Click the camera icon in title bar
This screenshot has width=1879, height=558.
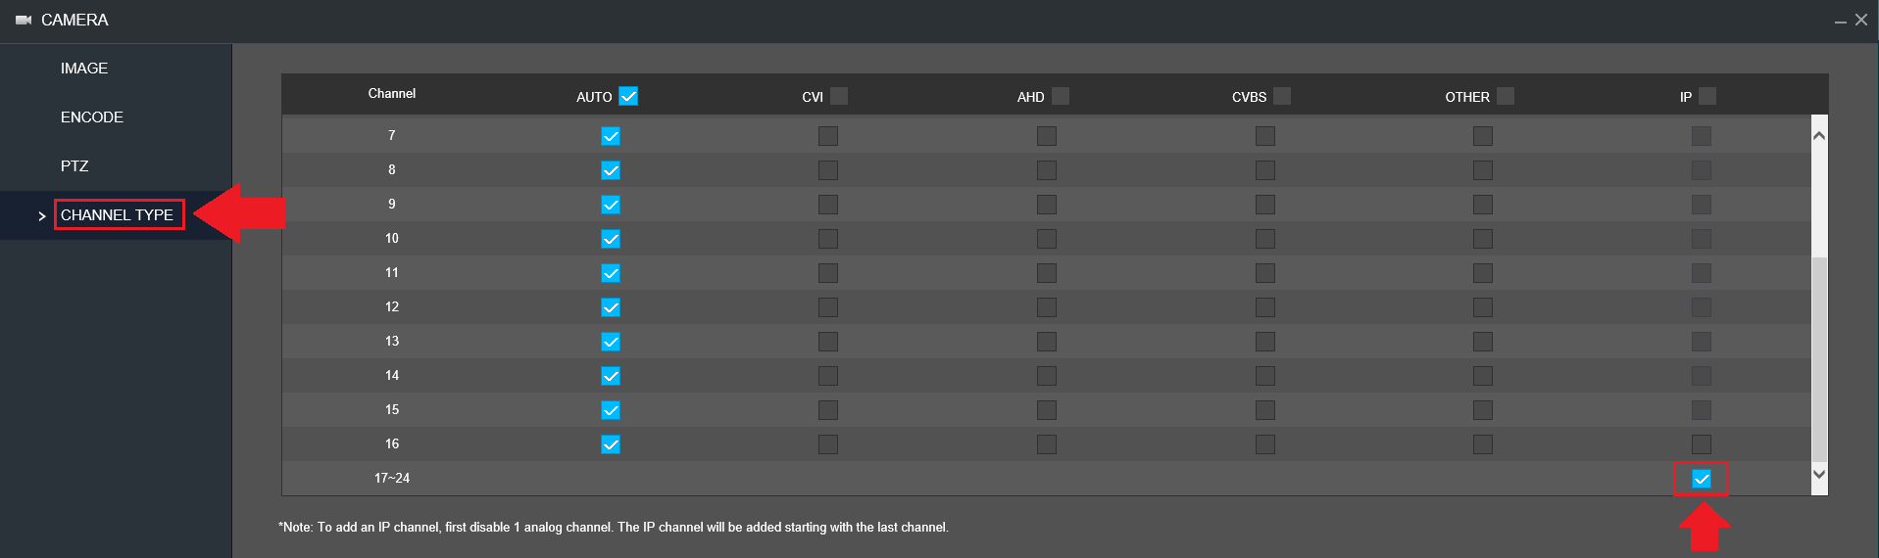click(x=24, y=20)
